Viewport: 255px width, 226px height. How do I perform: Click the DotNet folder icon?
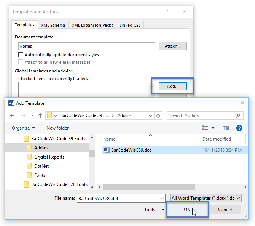[29, 166]
